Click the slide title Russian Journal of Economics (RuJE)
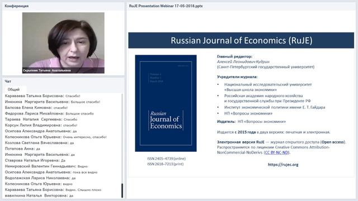The width and height of the screenshot is (358, 201). point(241,40)
